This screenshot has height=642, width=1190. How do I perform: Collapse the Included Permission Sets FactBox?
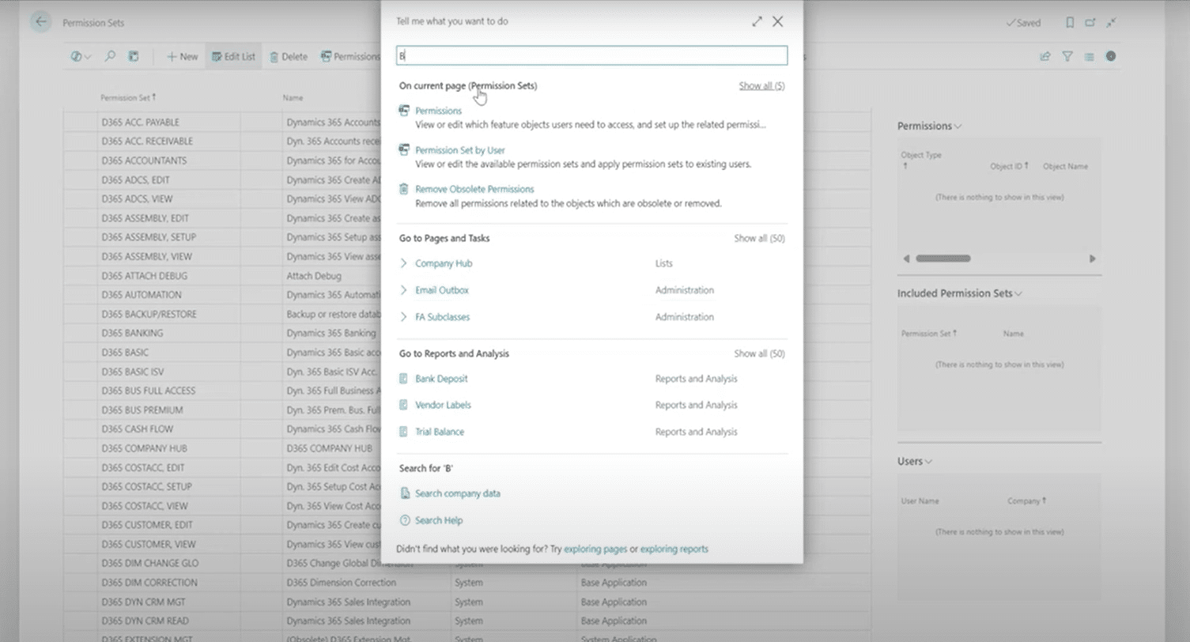(x=959, y=293)
